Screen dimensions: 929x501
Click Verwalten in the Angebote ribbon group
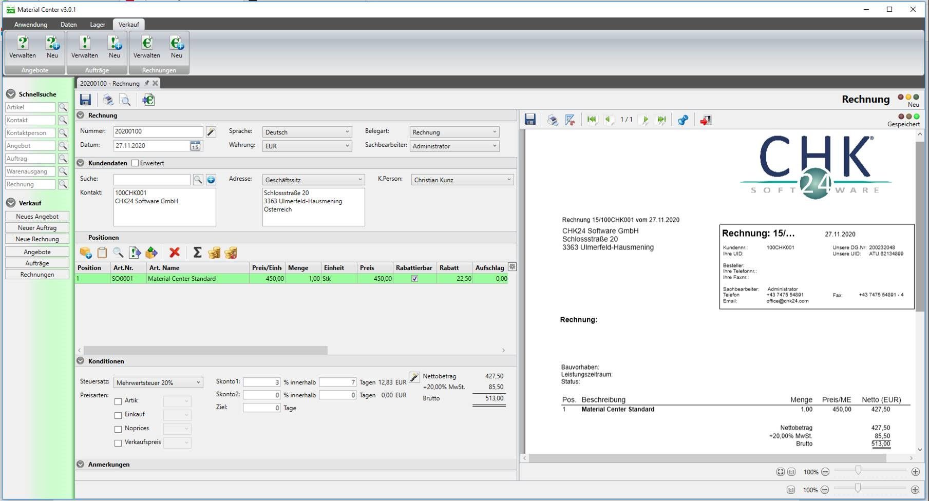point(23,47)
